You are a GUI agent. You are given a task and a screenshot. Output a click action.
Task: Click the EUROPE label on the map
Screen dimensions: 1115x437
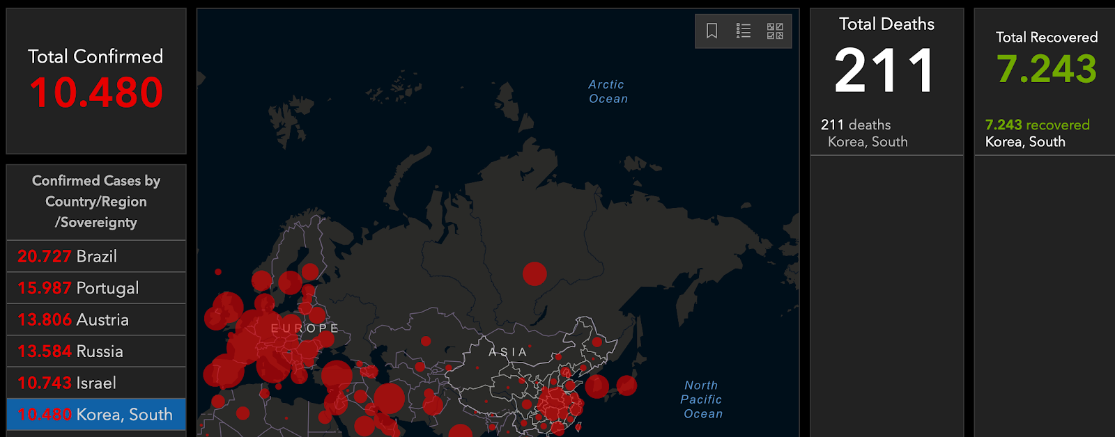pos(305,328)
